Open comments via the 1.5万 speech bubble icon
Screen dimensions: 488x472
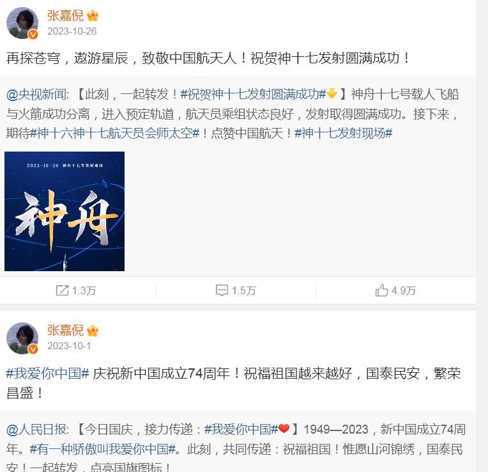(222, 290)
